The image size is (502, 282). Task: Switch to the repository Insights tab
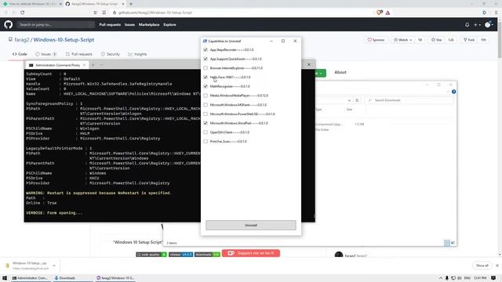pyautogui.click(x=137, y=54)
